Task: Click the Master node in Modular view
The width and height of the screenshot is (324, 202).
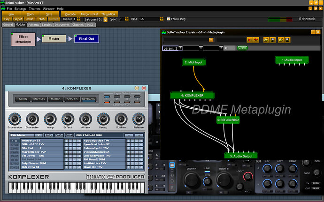Action: pyautogui.click(x=54, y=38)
